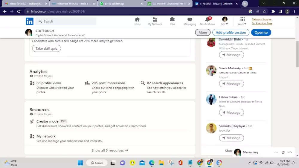Compose new message icon in Messaging bar
Viewport: 299px width, 168px height.
(283, 152)
